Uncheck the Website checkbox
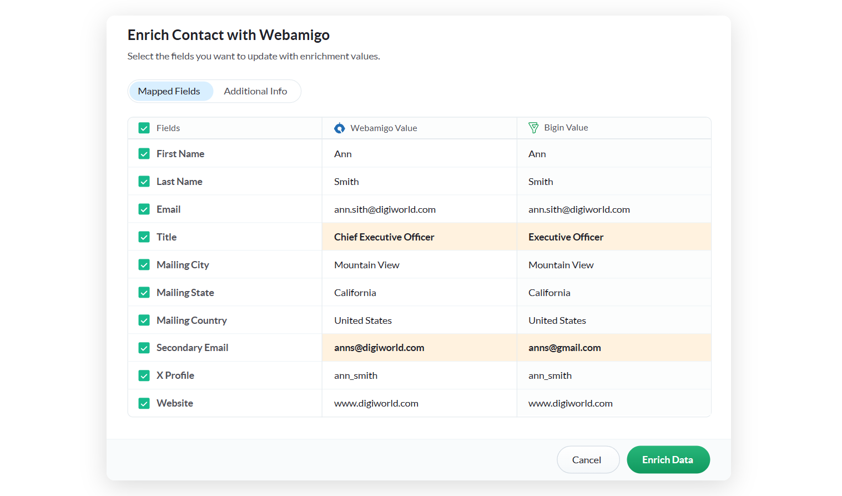Viewport: 842px width, 496px height. click(x=144, y=403)
